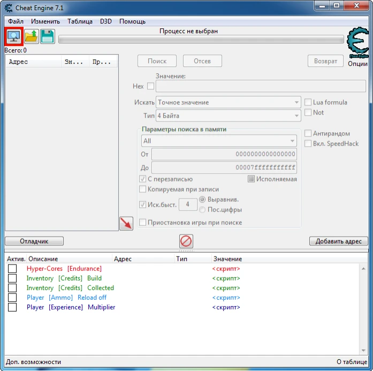The width and height of the screenshot is (373, 371).
Task: Select the Inventory [Credits] Collected entry
Action: click(70, 287)
